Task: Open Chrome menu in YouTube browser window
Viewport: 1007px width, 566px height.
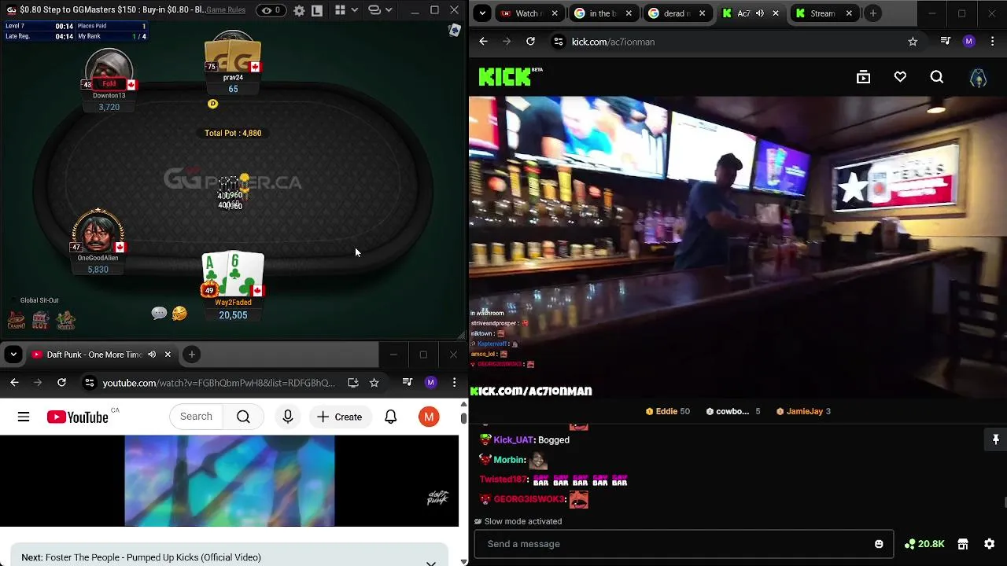Action: coord(454,383)
